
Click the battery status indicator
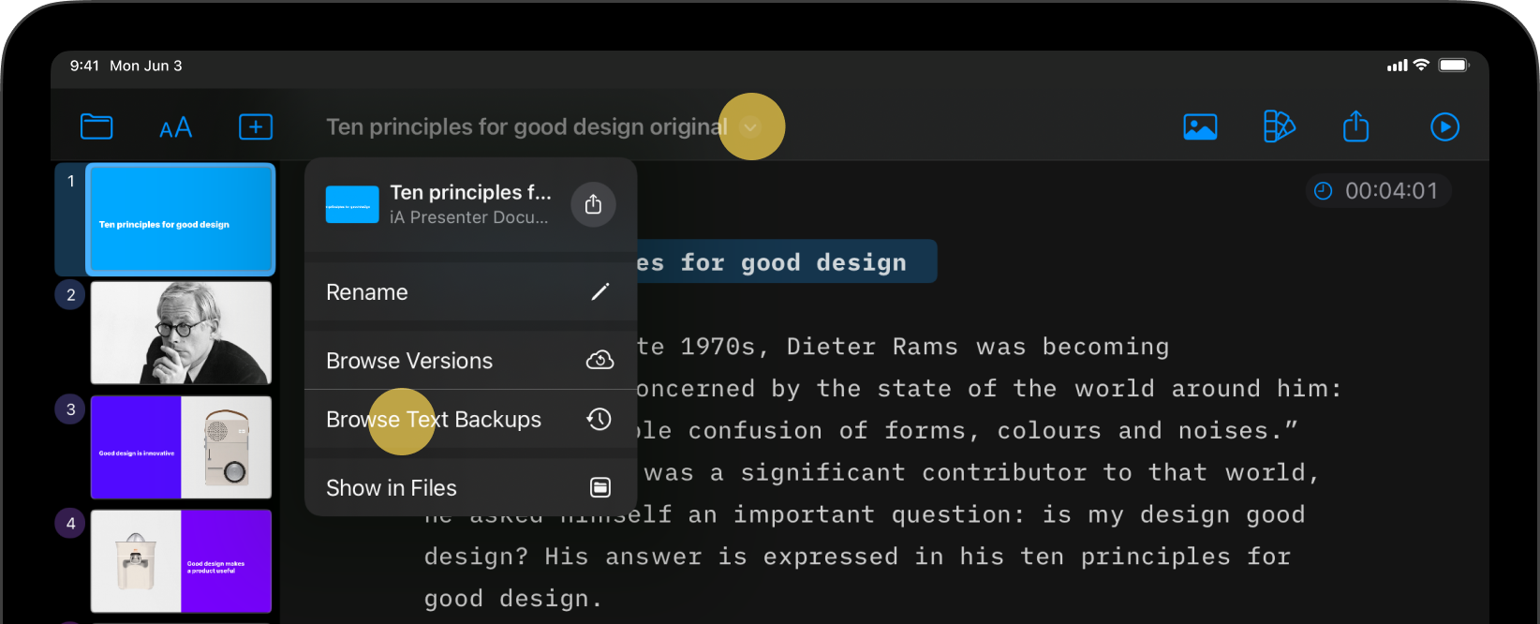coord(1454,65)
